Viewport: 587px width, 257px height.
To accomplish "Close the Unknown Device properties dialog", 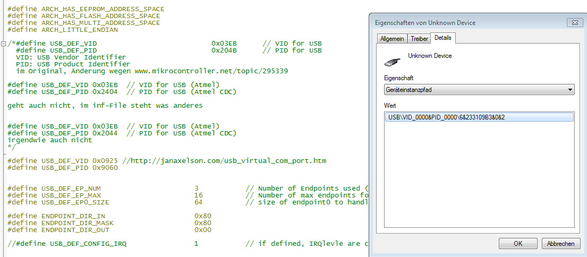I will 574,23.
